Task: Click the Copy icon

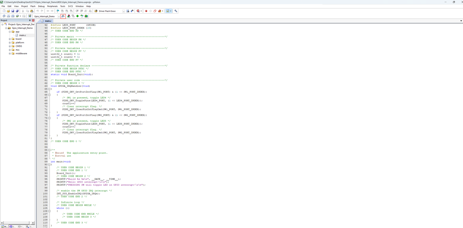Action: 27,11
